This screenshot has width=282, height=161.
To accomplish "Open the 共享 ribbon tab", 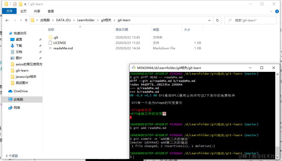I will coord(37,11).
